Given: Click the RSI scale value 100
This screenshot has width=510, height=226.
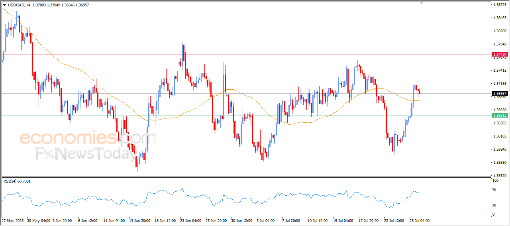Looking at the screenshot, I should [x=496, y=181].
